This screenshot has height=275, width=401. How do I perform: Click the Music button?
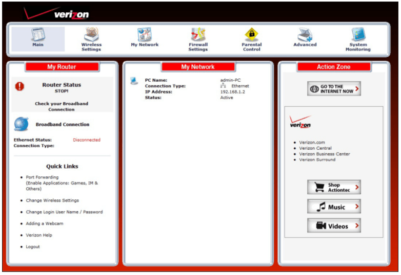coord(334,207)
